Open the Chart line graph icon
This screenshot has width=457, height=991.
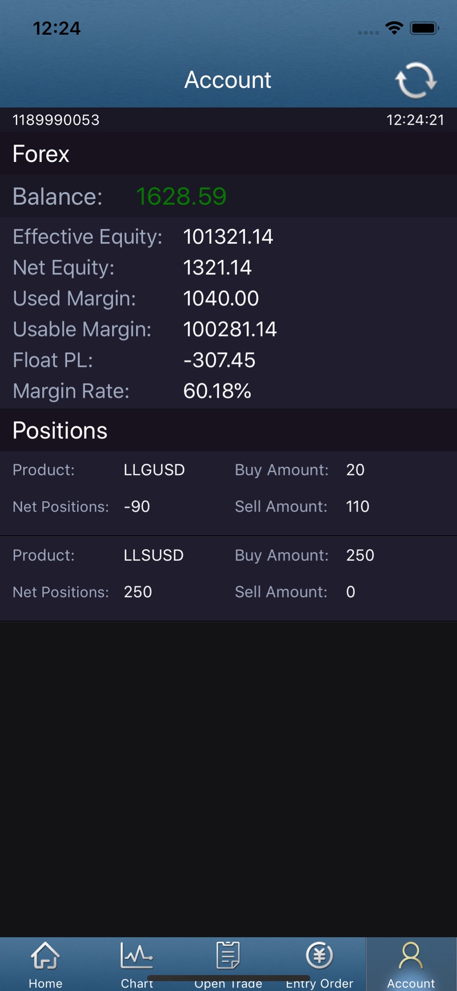(137, 956)
